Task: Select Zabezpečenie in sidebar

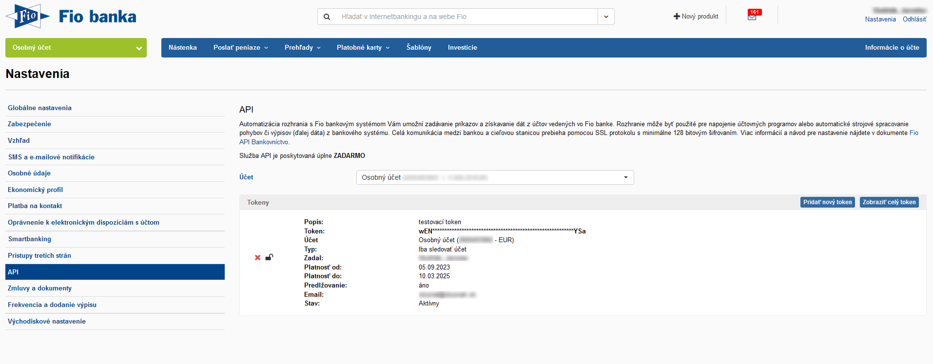Action: [115, 124]
